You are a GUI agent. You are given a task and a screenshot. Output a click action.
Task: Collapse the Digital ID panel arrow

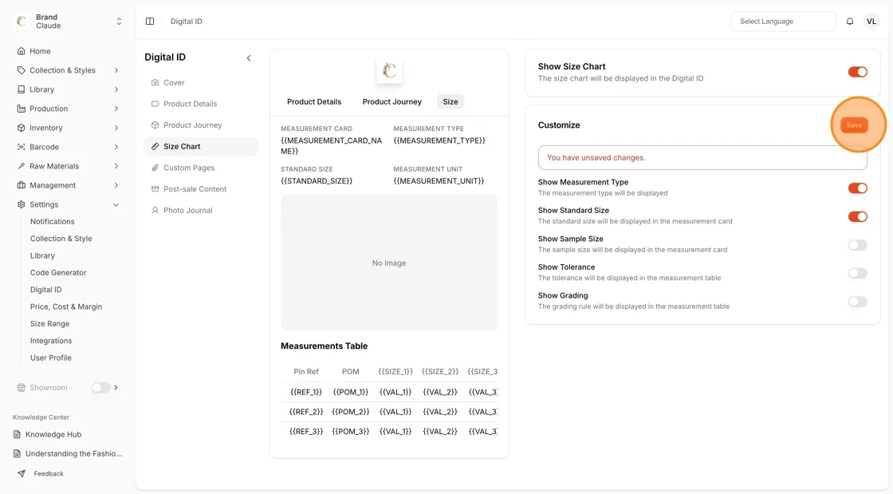[x=249, y=57]
